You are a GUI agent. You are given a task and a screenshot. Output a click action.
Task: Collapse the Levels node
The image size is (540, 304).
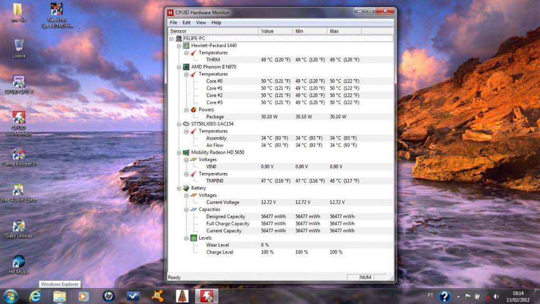pyautogui.click(x=186, y=238)
